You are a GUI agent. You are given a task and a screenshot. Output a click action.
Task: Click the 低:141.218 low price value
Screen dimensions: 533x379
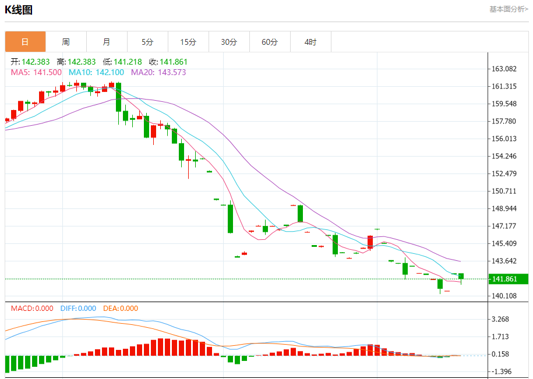pyautogui.click(x=122, y=62)
